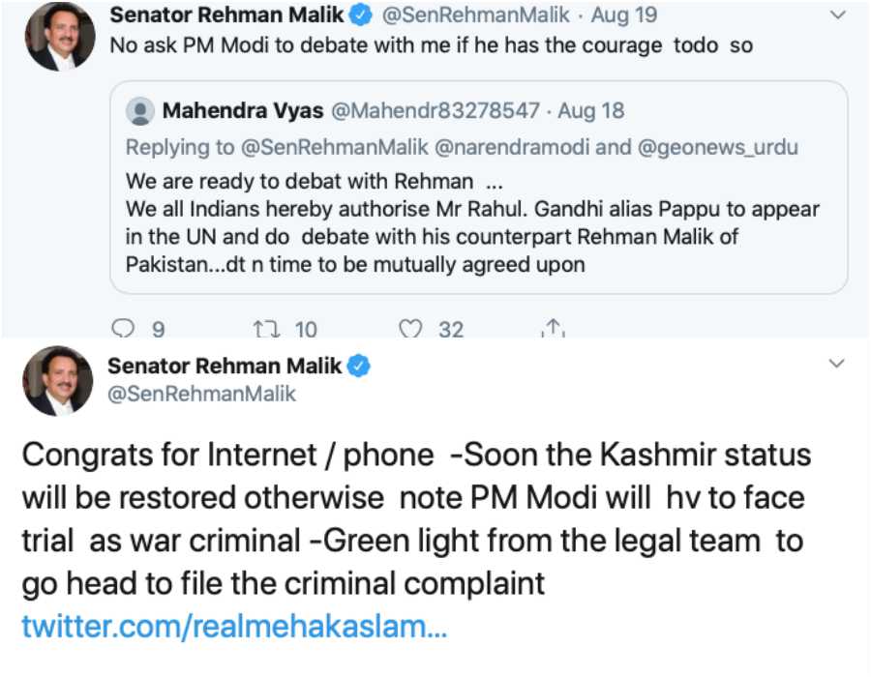Open Rehman Malik's profile photo in top tweet
Screen dimensions: 871x677
60,37
